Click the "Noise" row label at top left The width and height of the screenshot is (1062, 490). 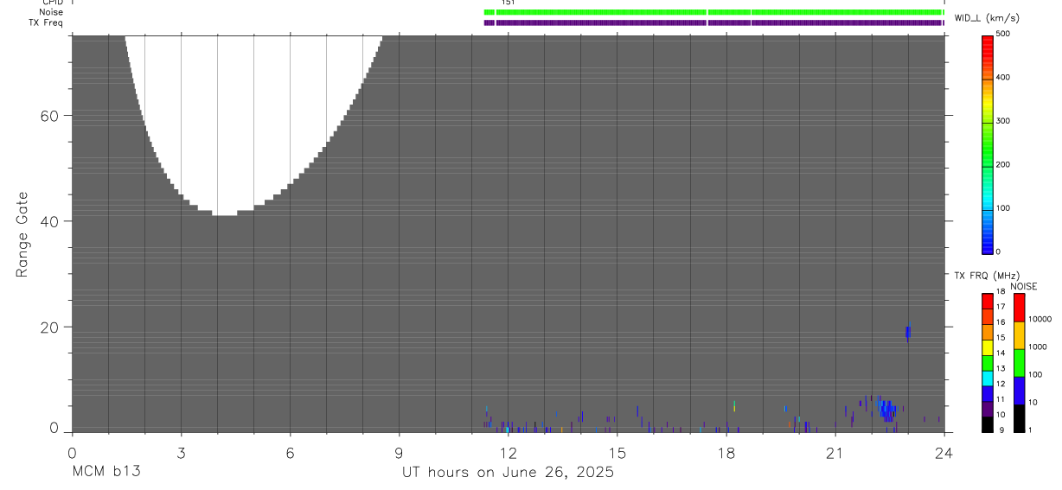(52, 12)
